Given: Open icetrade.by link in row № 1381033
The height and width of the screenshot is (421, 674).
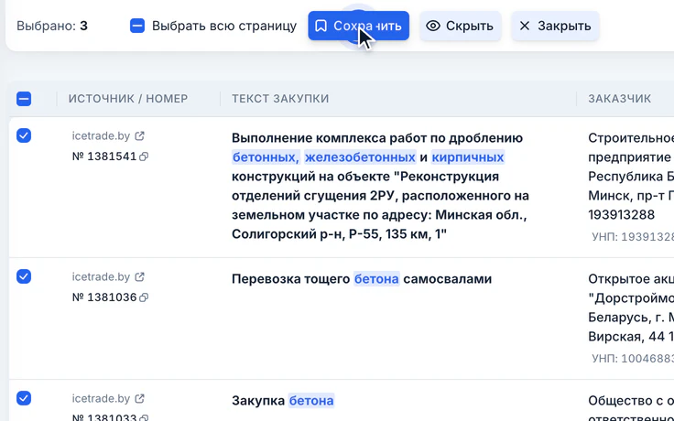Looking at the screenshot, I should click(x=101, y=399).
